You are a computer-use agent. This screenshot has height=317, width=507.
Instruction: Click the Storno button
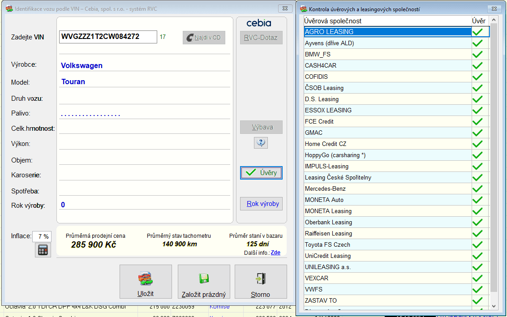[261, 282]
